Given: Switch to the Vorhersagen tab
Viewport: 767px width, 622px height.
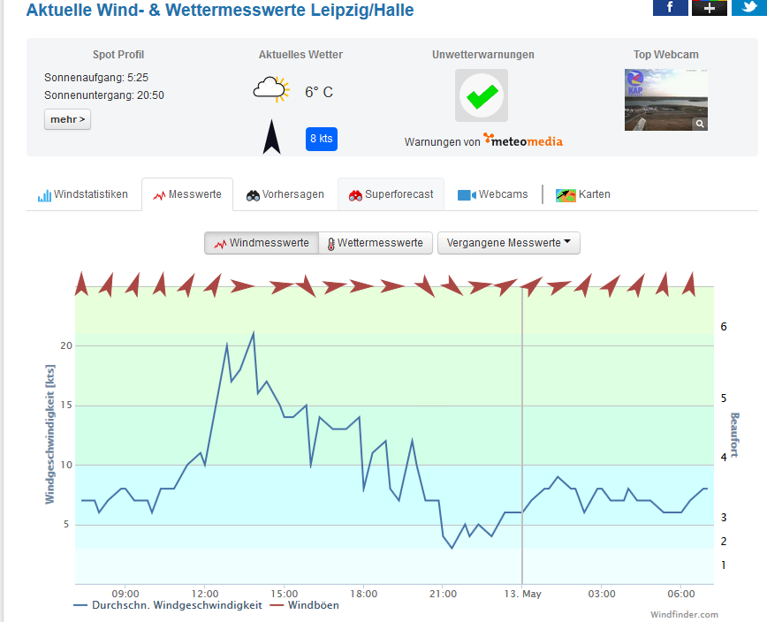Looking at the screenshot, I should pyautogui.click(x=285, y=194).
